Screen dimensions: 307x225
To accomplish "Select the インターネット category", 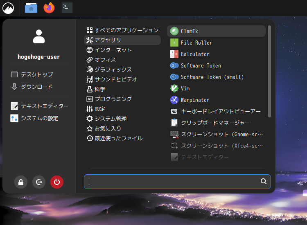I will coord(122,50).
